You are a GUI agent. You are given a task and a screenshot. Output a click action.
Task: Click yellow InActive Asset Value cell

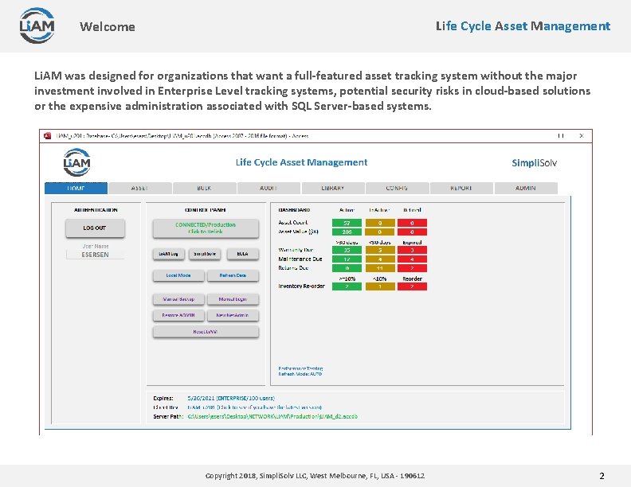point(380,232)
